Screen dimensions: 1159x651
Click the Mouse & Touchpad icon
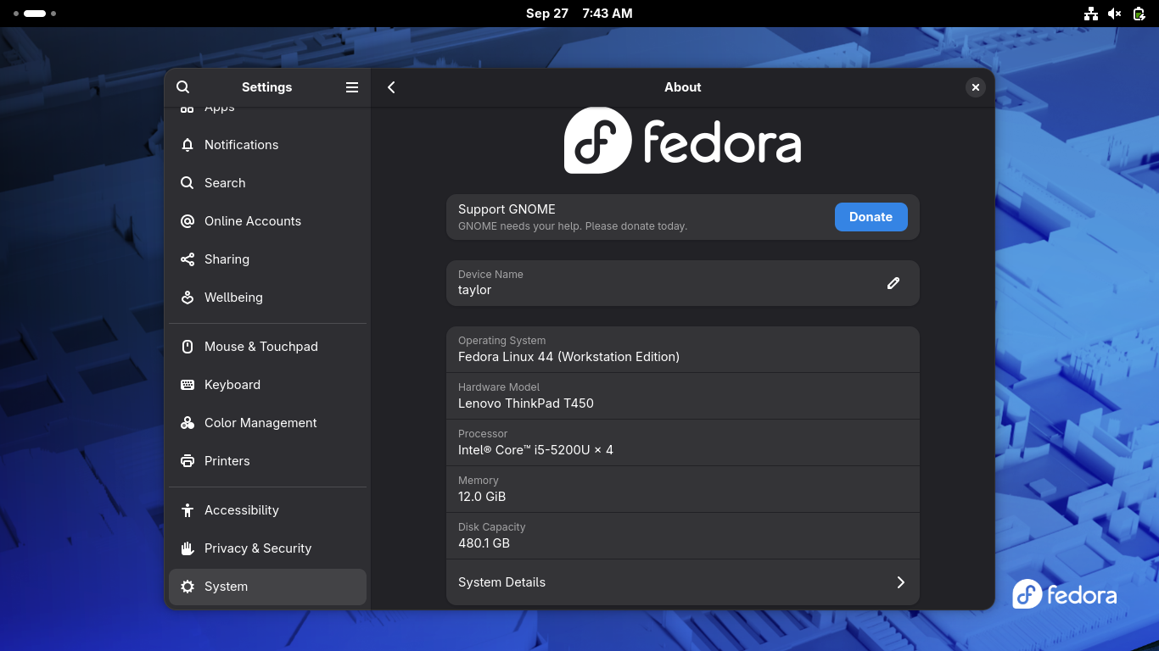click(188, 347)
